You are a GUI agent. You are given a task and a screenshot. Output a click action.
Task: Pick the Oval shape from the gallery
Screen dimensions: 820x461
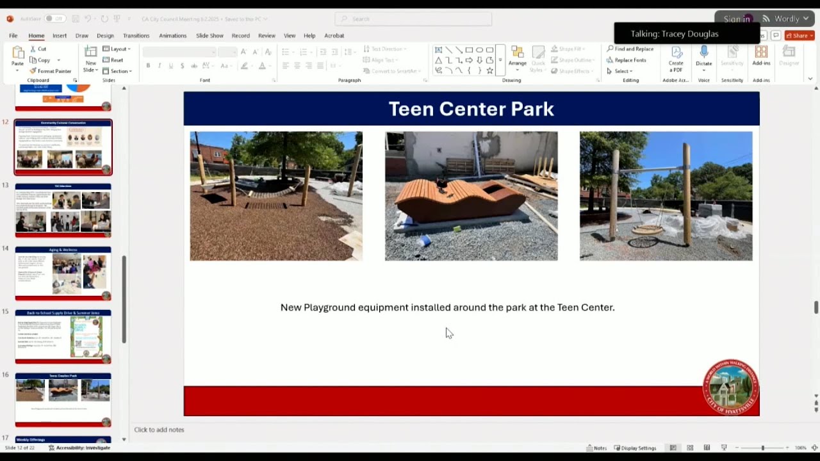pos(479,50)
